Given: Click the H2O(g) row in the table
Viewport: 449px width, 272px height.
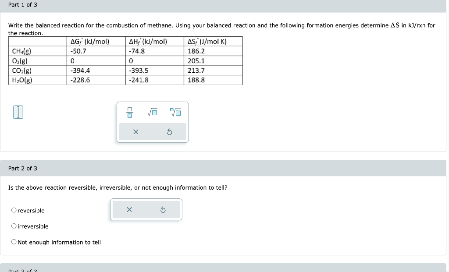Looking at the screenshot, I should click(x=21, y=80).
